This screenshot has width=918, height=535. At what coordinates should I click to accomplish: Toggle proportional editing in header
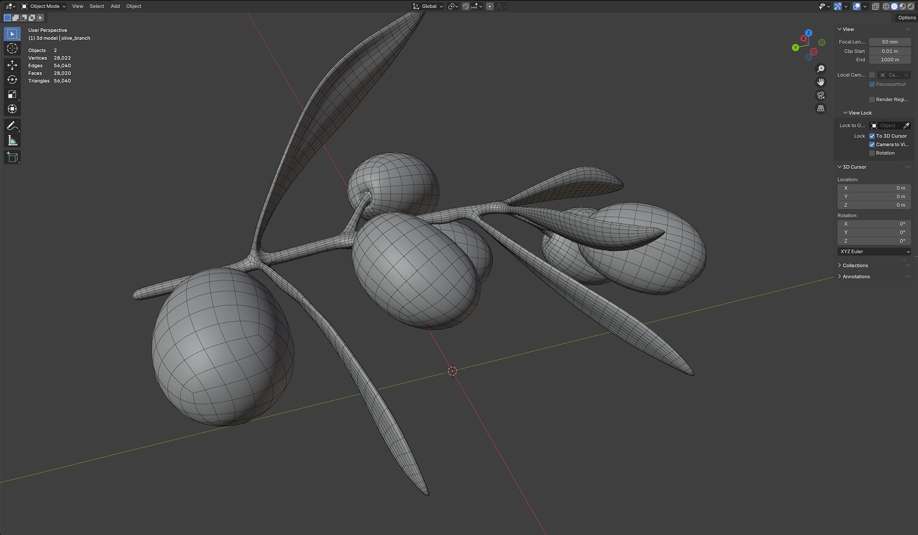point(490,6)
